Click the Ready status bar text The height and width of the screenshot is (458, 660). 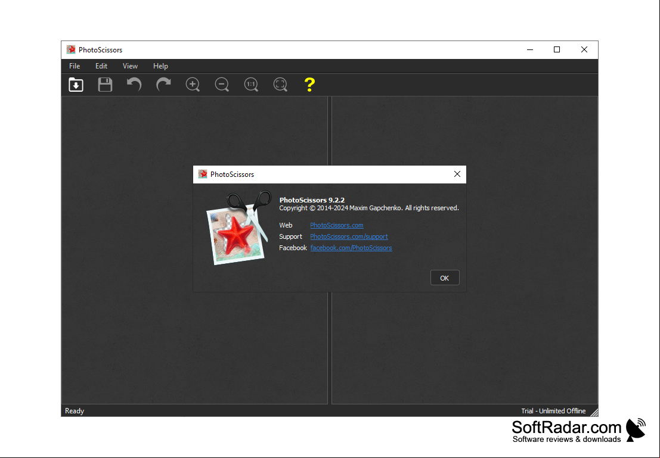75,411
